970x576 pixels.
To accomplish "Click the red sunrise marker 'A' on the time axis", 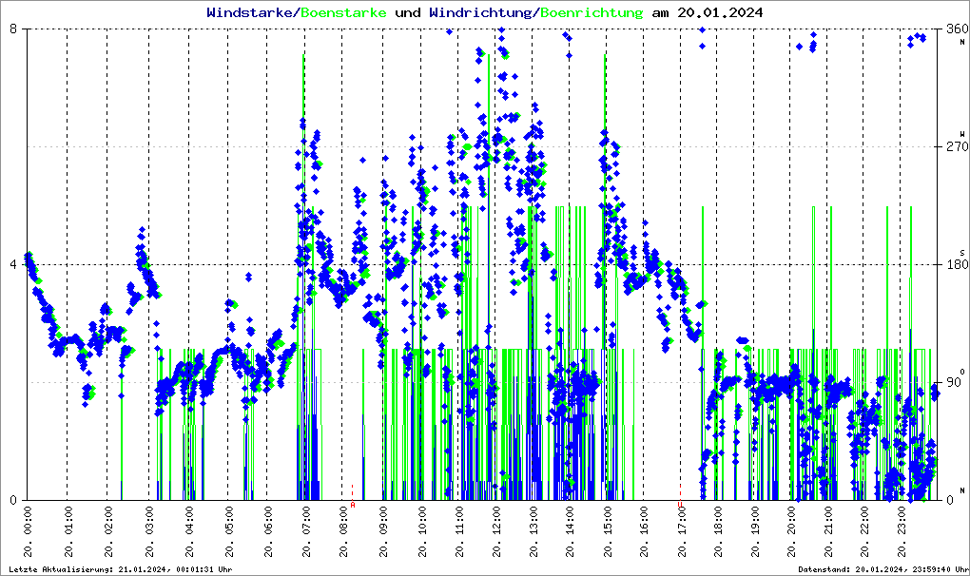I will (x=353, y=505).
